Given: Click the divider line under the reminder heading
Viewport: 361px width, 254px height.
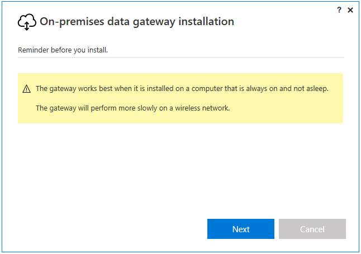Looking at the screenshot, I should [x=180, y=57].
